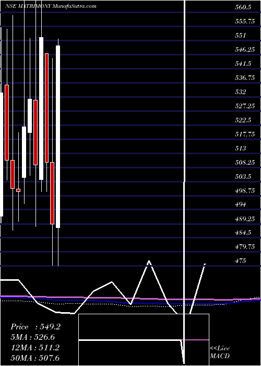
Task: Click the <<Live MACD label
Action: [x=220, y=352]
